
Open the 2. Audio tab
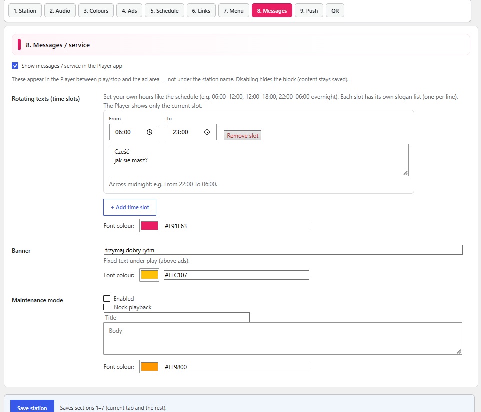[x=60, y=11]
